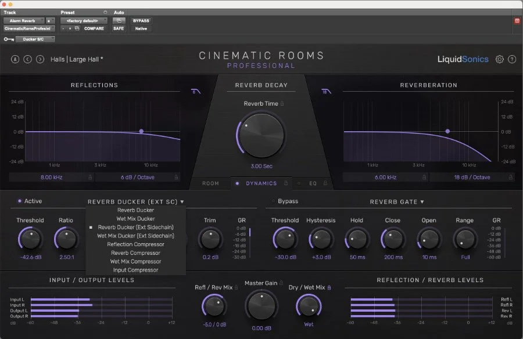
Task: Click the lock beside 6.00 kHz field
Action: point(424,177)
